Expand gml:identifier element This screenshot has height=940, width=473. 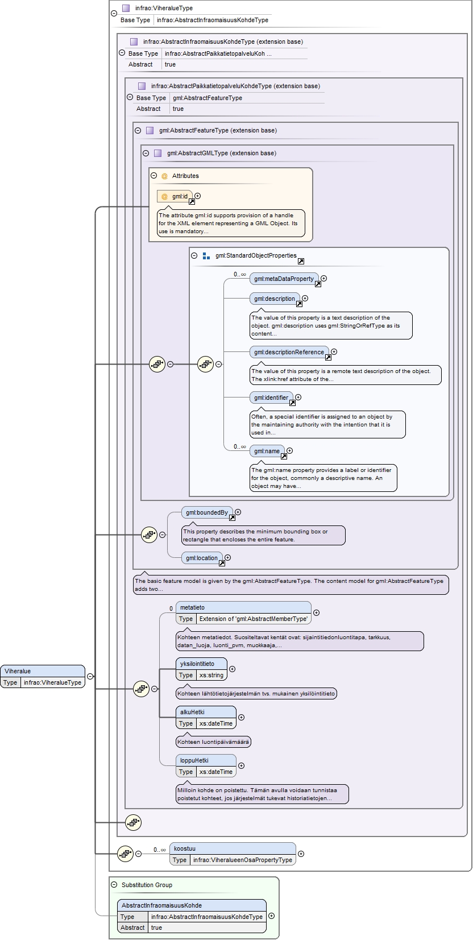pos(298,397)
